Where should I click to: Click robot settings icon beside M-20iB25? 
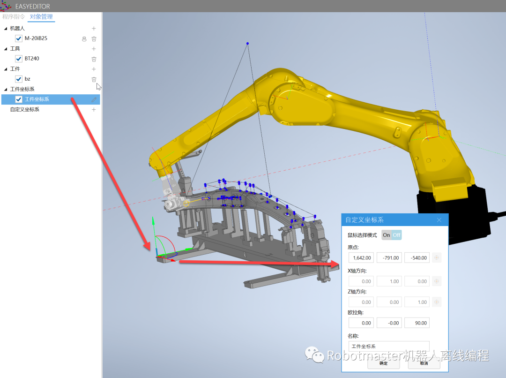(x=84, y=39)
